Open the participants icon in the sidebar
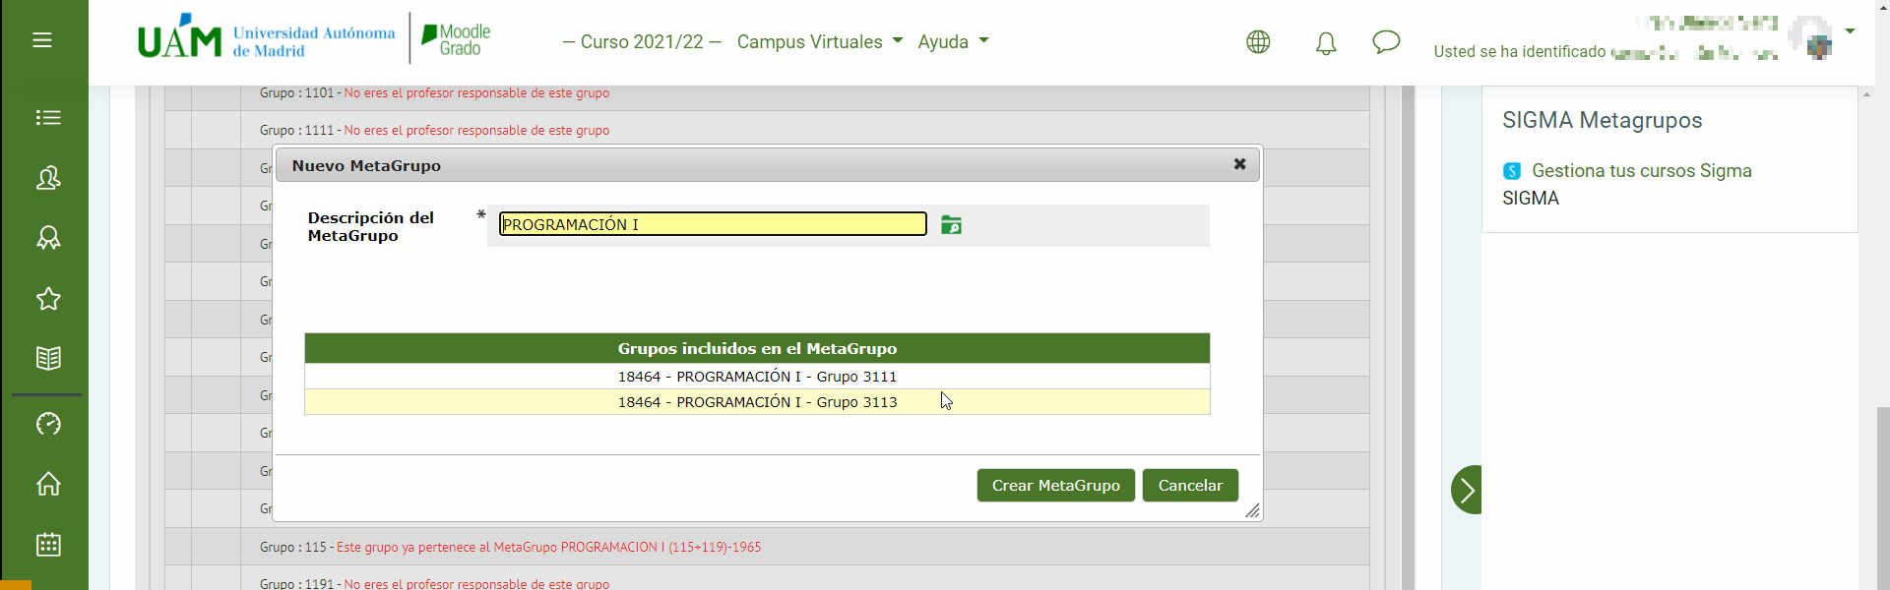 48,178
